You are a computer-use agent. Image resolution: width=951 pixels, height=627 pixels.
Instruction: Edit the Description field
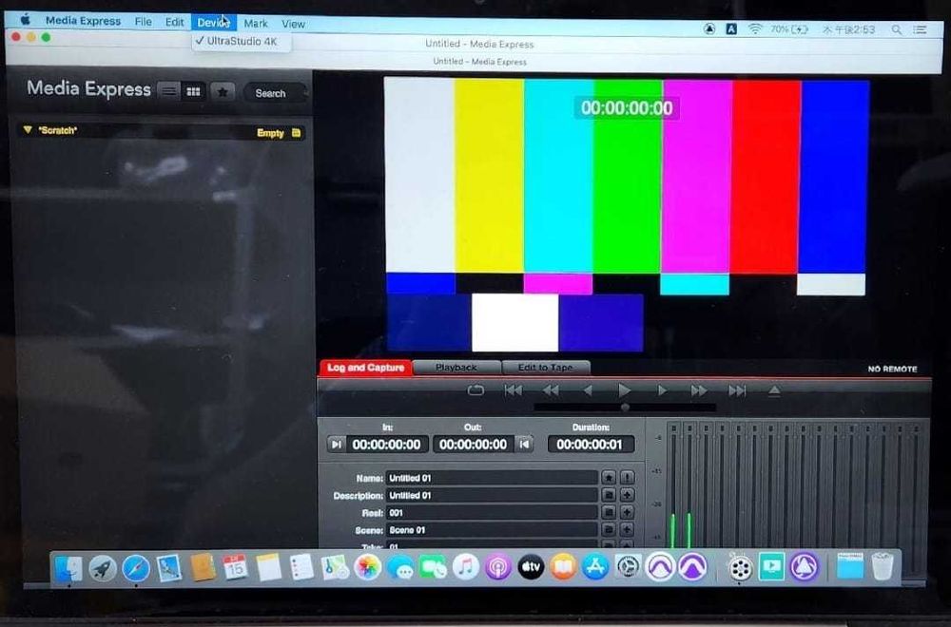[492, 496]
